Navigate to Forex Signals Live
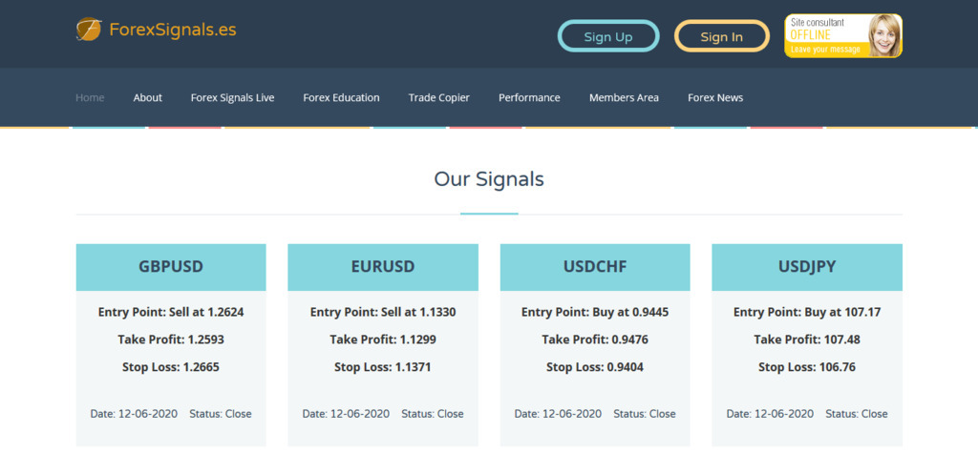Viewport: 978px width, 453px height. coord(232,97)
